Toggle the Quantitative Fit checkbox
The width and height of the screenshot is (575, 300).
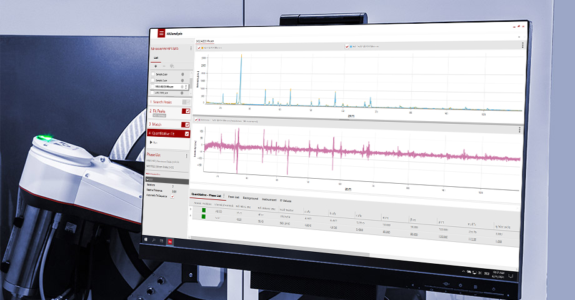pyautogui.click(x=186, y=134)
